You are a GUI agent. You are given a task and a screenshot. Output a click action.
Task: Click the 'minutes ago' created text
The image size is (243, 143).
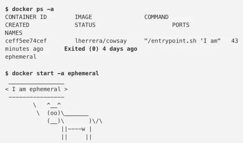pyautogui.click(x=24, y=49)
